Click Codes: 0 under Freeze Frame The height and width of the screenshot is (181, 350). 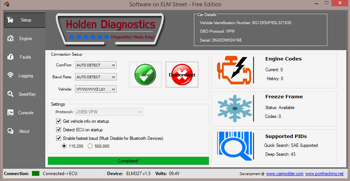click(x=273, y=116)
